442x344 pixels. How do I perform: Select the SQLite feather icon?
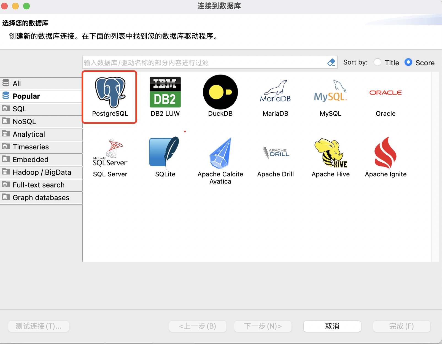(x=165, y=153)
